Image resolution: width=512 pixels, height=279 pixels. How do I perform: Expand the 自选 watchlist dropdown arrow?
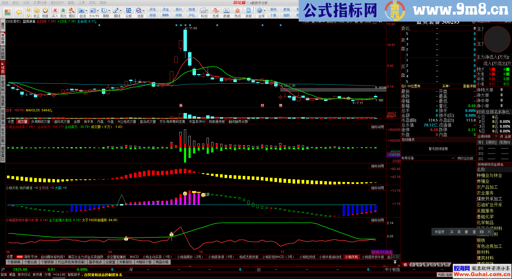coord(87,11)
